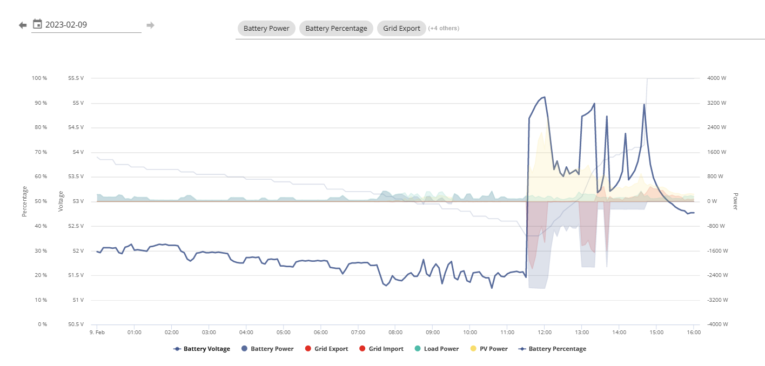The image size is (765, 366).
Task: Click the yellow PV Power legend dot
Action: (x=473, y=349)
